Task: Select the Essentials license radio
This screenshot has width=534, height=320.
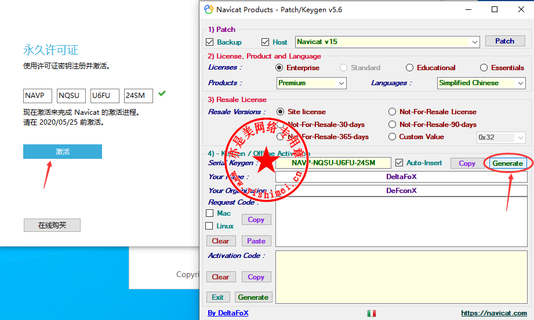Action: tap(484, 68)
